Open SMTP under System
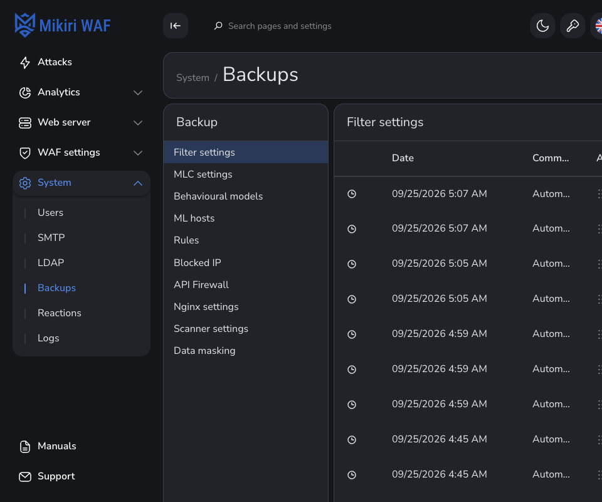This screenshot has height=502, width=602. click(x=51, y=237)
